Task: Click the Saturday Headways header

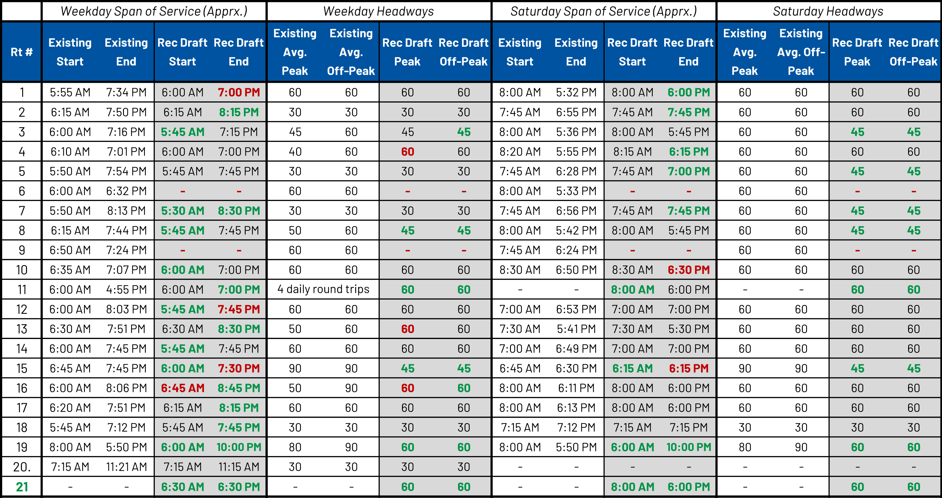Action: [x=827, y=11]
